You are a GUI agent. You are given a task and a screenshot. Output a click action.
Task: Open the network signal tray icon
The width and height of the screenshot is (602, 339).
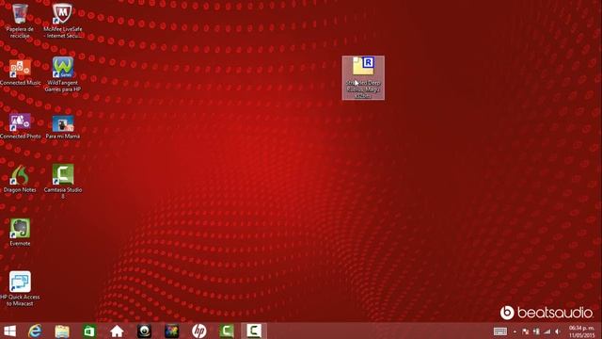point(547,331)
